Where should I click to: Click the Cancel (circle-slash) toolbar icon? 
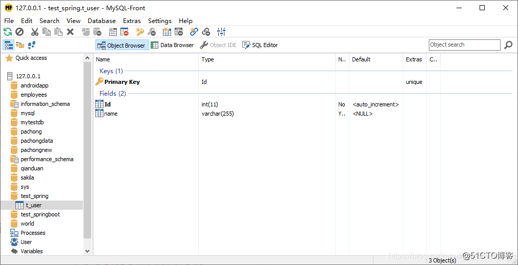19,32
